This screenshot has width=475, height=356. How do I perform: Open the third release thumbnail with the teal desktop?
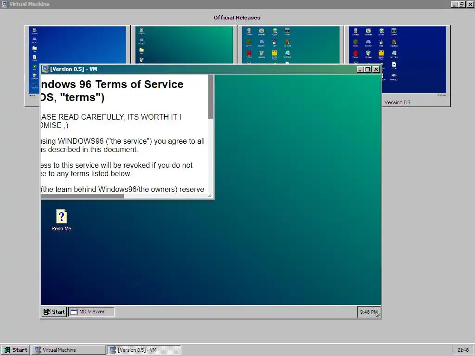[291, 45]
